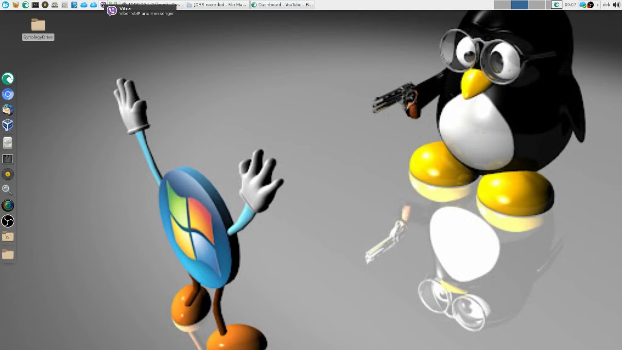Switch to Dashboard - YouTube browser window
Image resolution: width=622 pixels, height=350 pixels.
pyautogui.click(x=282, y=5)
